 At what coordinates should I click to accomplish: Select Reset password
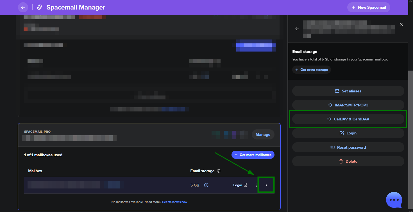tap(348, 147)
